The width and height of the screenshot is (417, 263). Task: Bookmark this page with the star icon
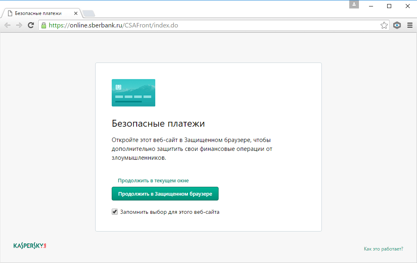[384, 25]
